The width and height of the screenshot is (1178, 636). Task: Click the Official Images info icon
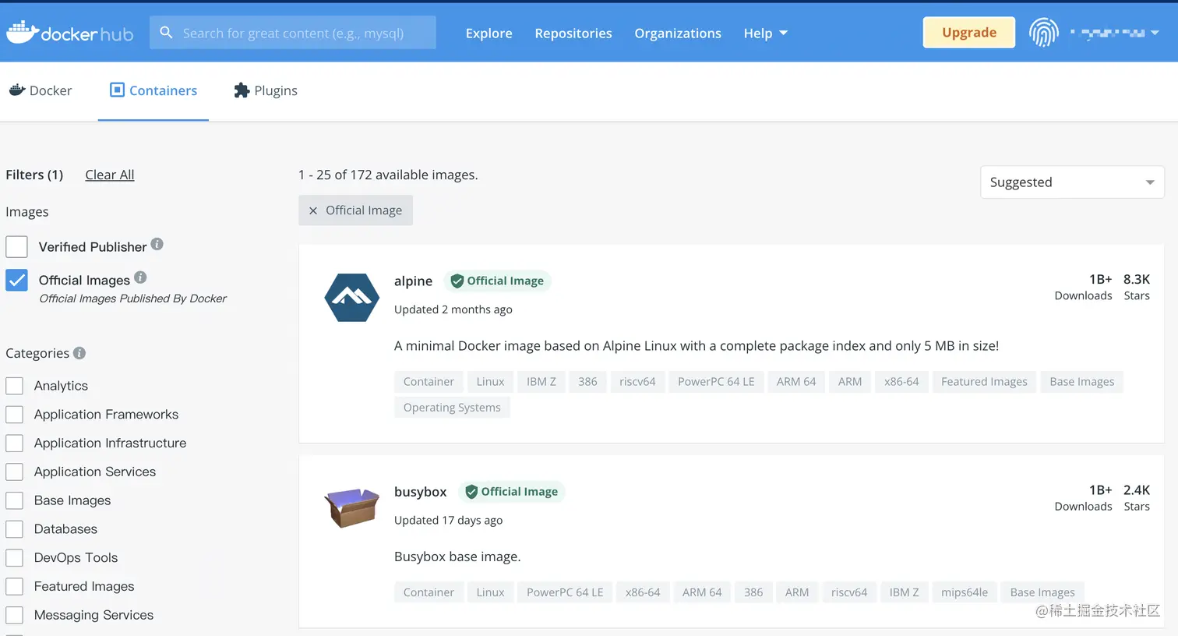point(140,277)
